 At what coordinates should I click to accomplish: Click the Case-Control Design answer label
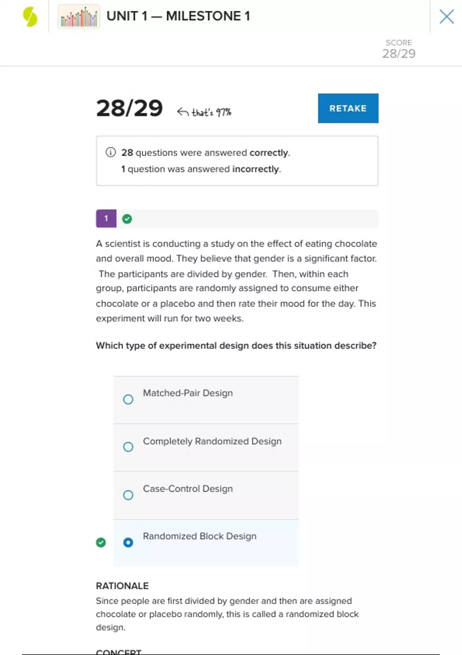click(188, 489)
